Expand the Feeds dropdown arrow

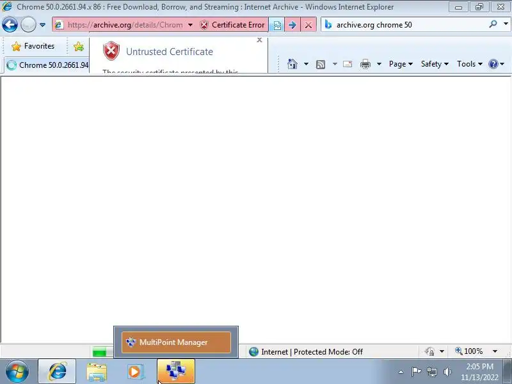[335, 64]
